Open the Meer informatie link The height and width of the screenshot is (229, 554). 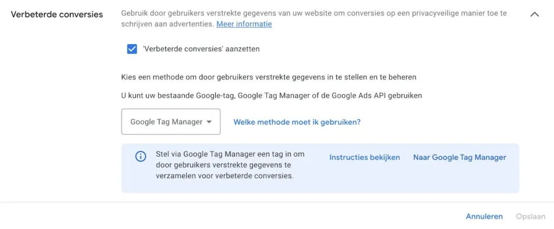244,24
